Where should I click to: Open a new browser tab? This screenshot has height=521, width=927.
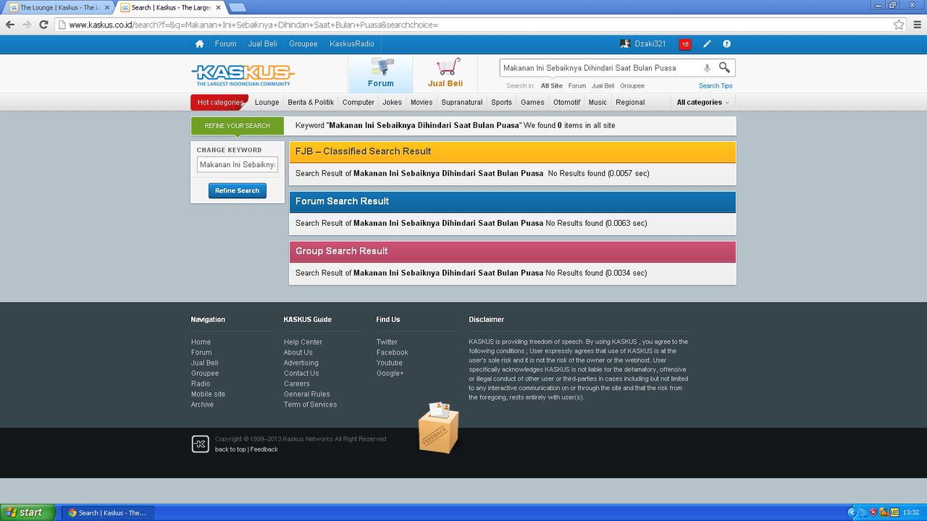pyautogui.click(x=237, y=7)
